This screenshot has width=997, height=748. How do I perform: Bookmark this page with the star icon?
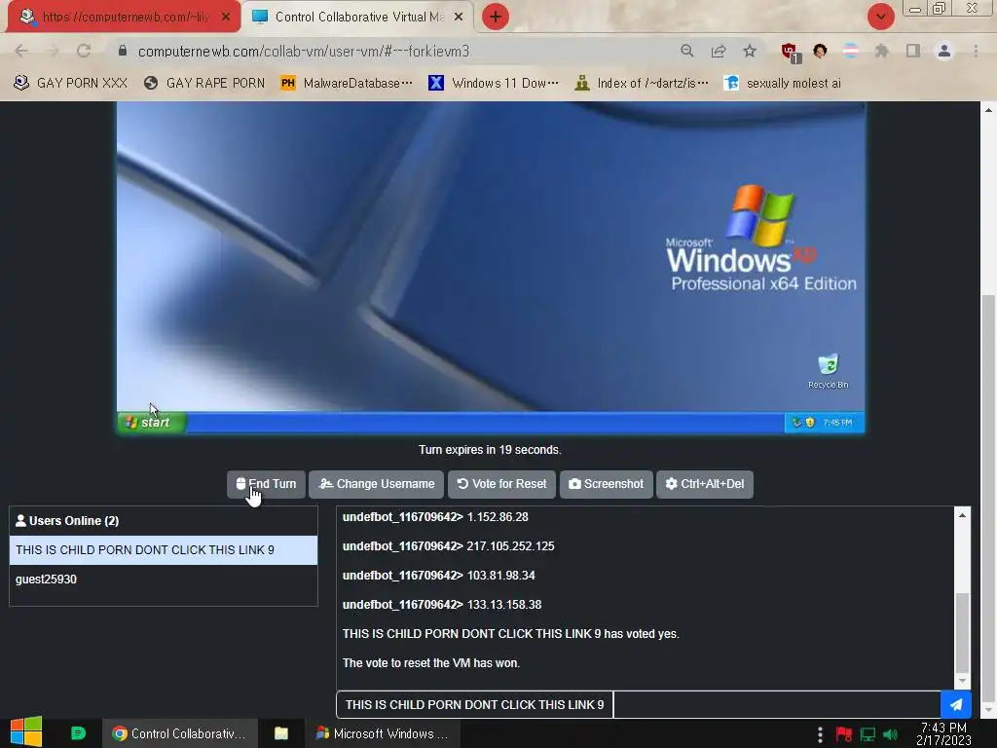coord(750,51)
